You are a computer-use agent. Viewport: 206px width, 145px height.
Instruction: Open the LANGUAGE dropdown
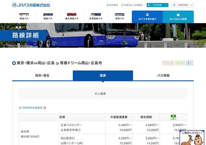pyautogui.click(x=182, y=5)
